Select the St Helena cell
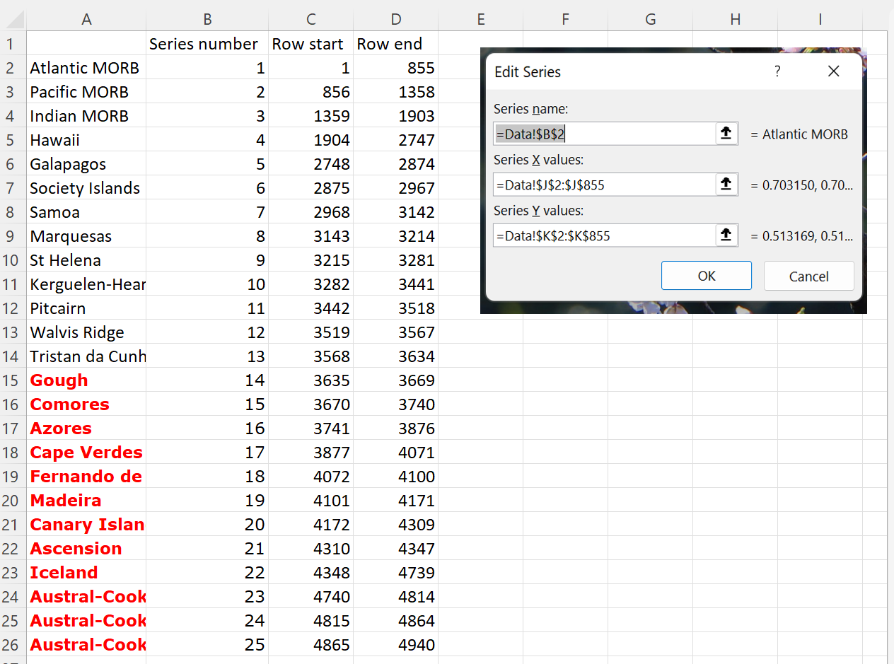This screenshot has height=664, width=894. pos(86,260)
